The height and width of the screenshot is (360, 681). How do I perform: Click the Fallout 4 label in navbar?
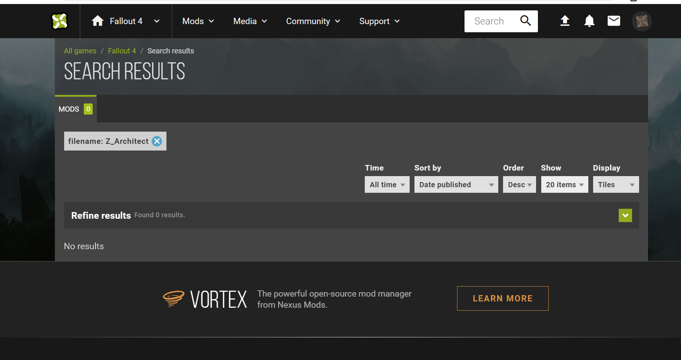pos(126,21)
